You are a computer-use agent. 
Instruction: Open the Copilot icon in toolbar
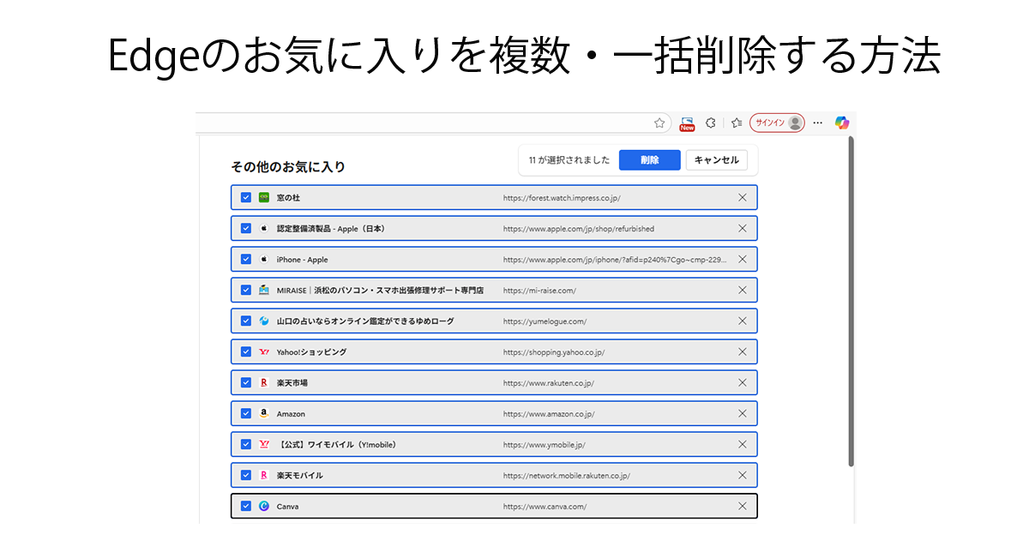pyautogui.click(x=842, y=123)
